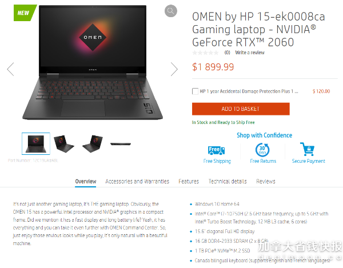This screenshot has width=343, height=268.
Task: Select the closed-laptop side view thumbnail
Action: point(121,144)
